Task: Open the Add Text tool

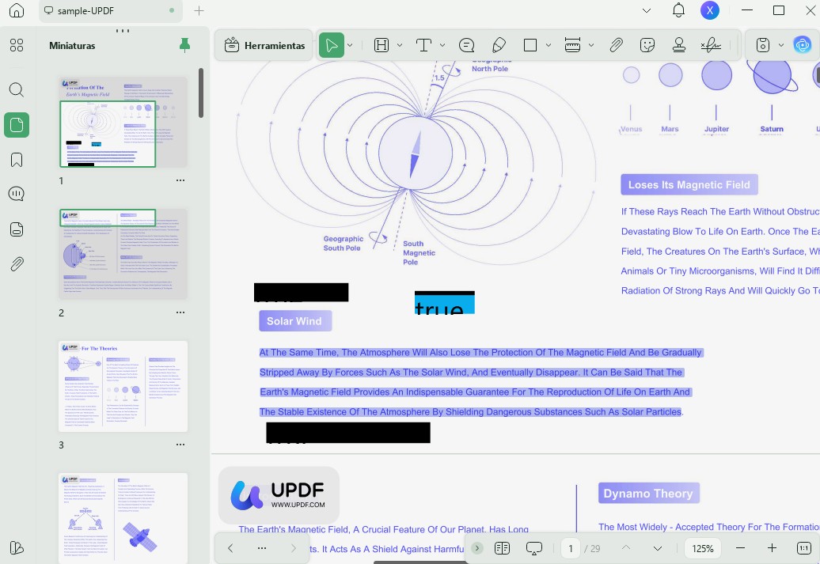Action: 423,45
